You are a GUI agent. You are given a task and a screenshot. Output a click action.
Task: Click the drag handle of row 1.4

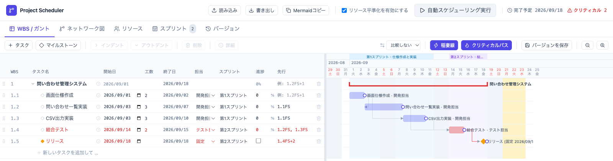pos(4,130)
